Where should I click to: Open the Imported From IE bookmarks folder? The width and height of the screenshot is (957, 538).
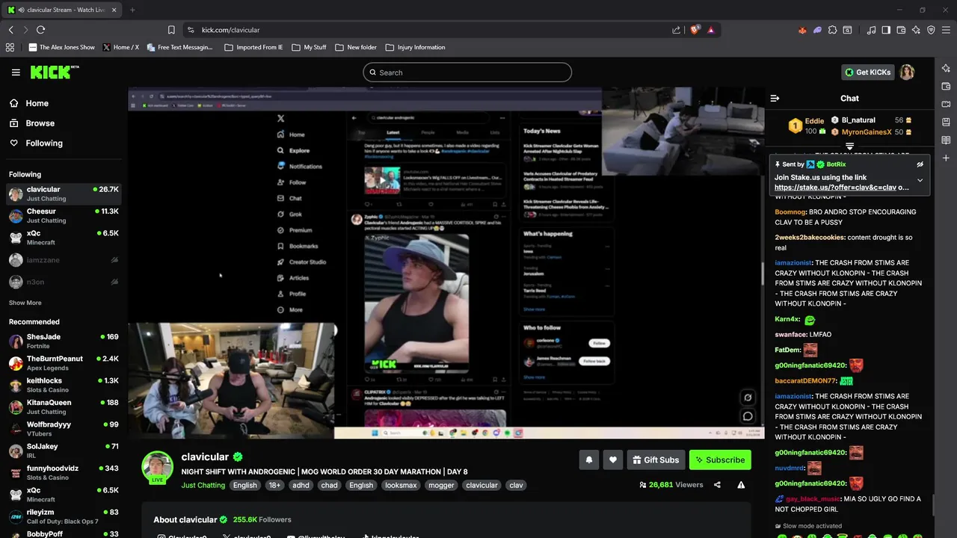(253, 47)
